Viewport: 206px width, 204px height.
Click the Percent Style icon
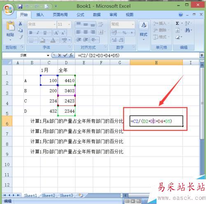click(x=124, y=33)
